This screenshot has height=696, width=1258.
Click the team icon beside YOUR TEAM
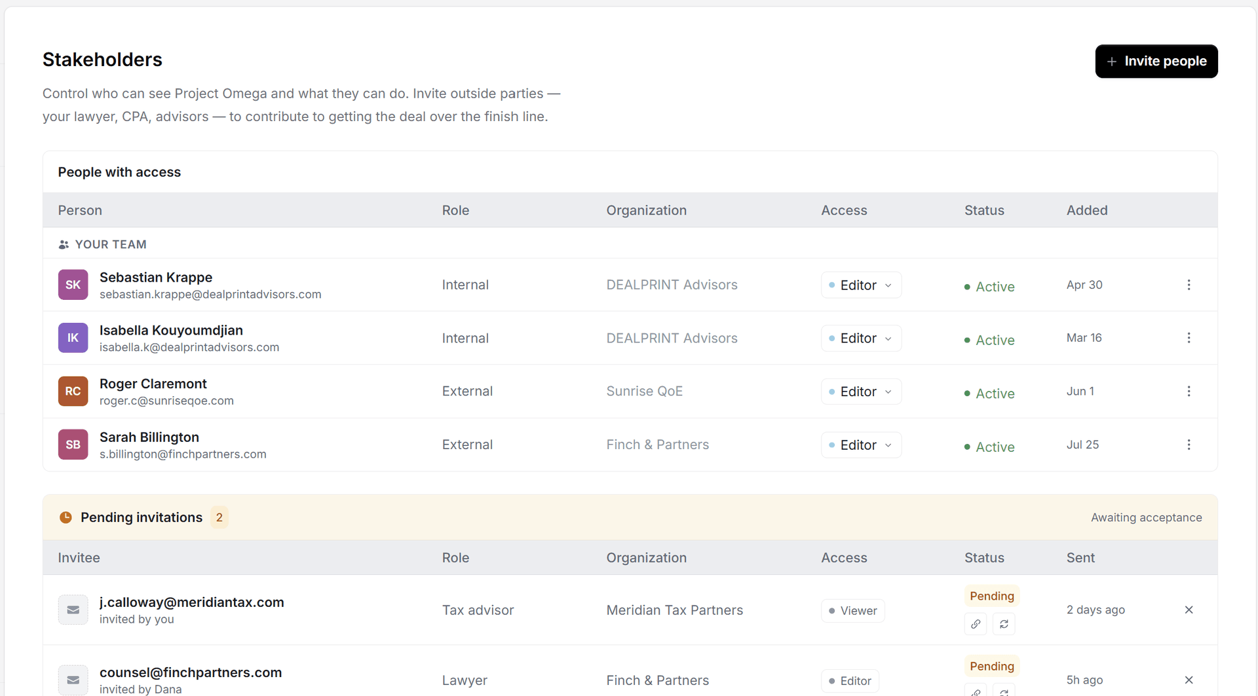(64, 244)
